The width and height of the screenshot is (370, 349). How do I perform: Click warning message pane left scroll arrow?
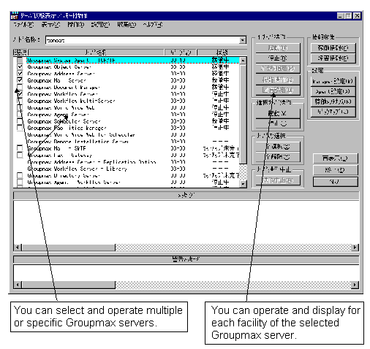pos(18,285)
